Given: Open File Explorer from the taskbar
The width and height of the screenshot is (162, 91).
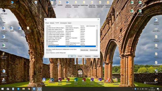Looking at the screenshot, I should pos(24,89).
